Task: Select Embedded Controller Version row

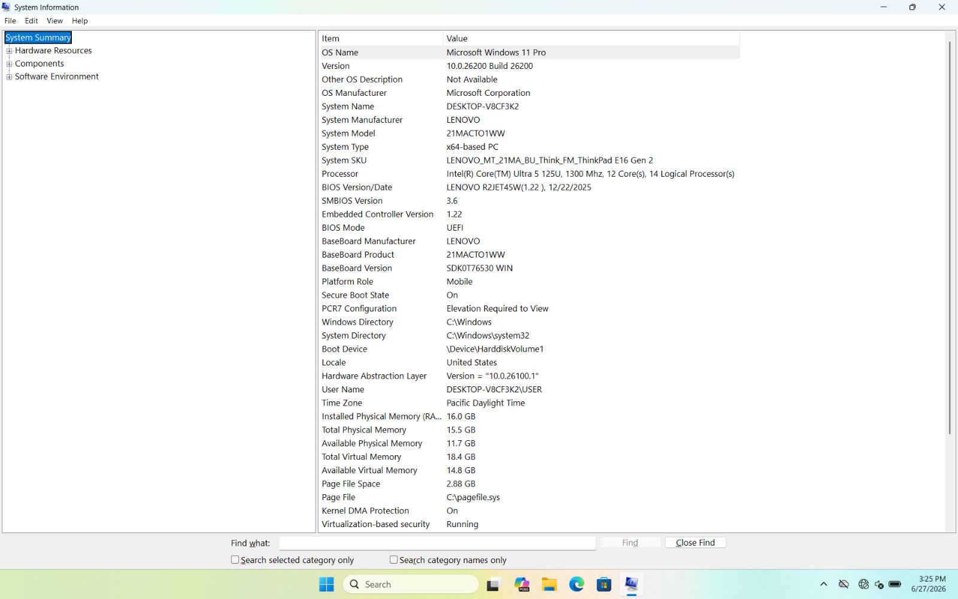Action: point(529,214)
